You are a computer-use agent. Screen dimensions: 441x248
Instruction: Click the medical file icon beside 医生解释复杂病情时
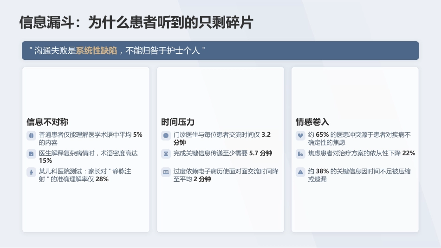pyautogui.click(x=31, y=154)
